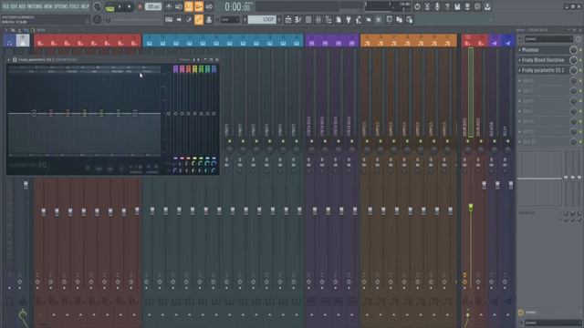Click the blue send track arrow icon
The height and width of the screenshot is (328, 584).
pyautogui.click(x=507, y=44)
